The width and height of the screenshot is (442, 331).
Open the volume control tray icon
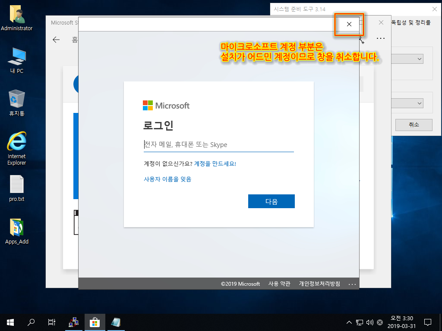[369, 322]
